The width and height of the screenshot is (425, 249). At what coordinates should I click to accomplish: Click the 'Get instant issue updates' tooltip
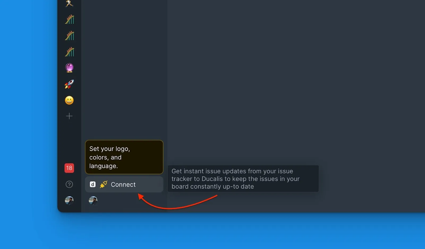[x=243, y=179]
